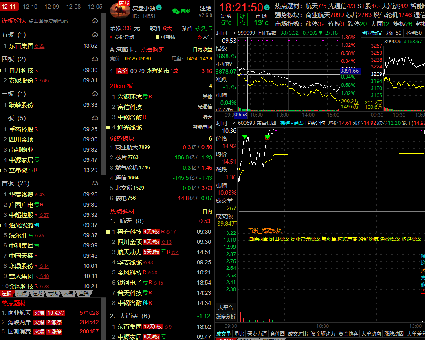Click the refresh icon next to the clock
The height and width of the screenshot is (340, 425).
click(267, 7)
